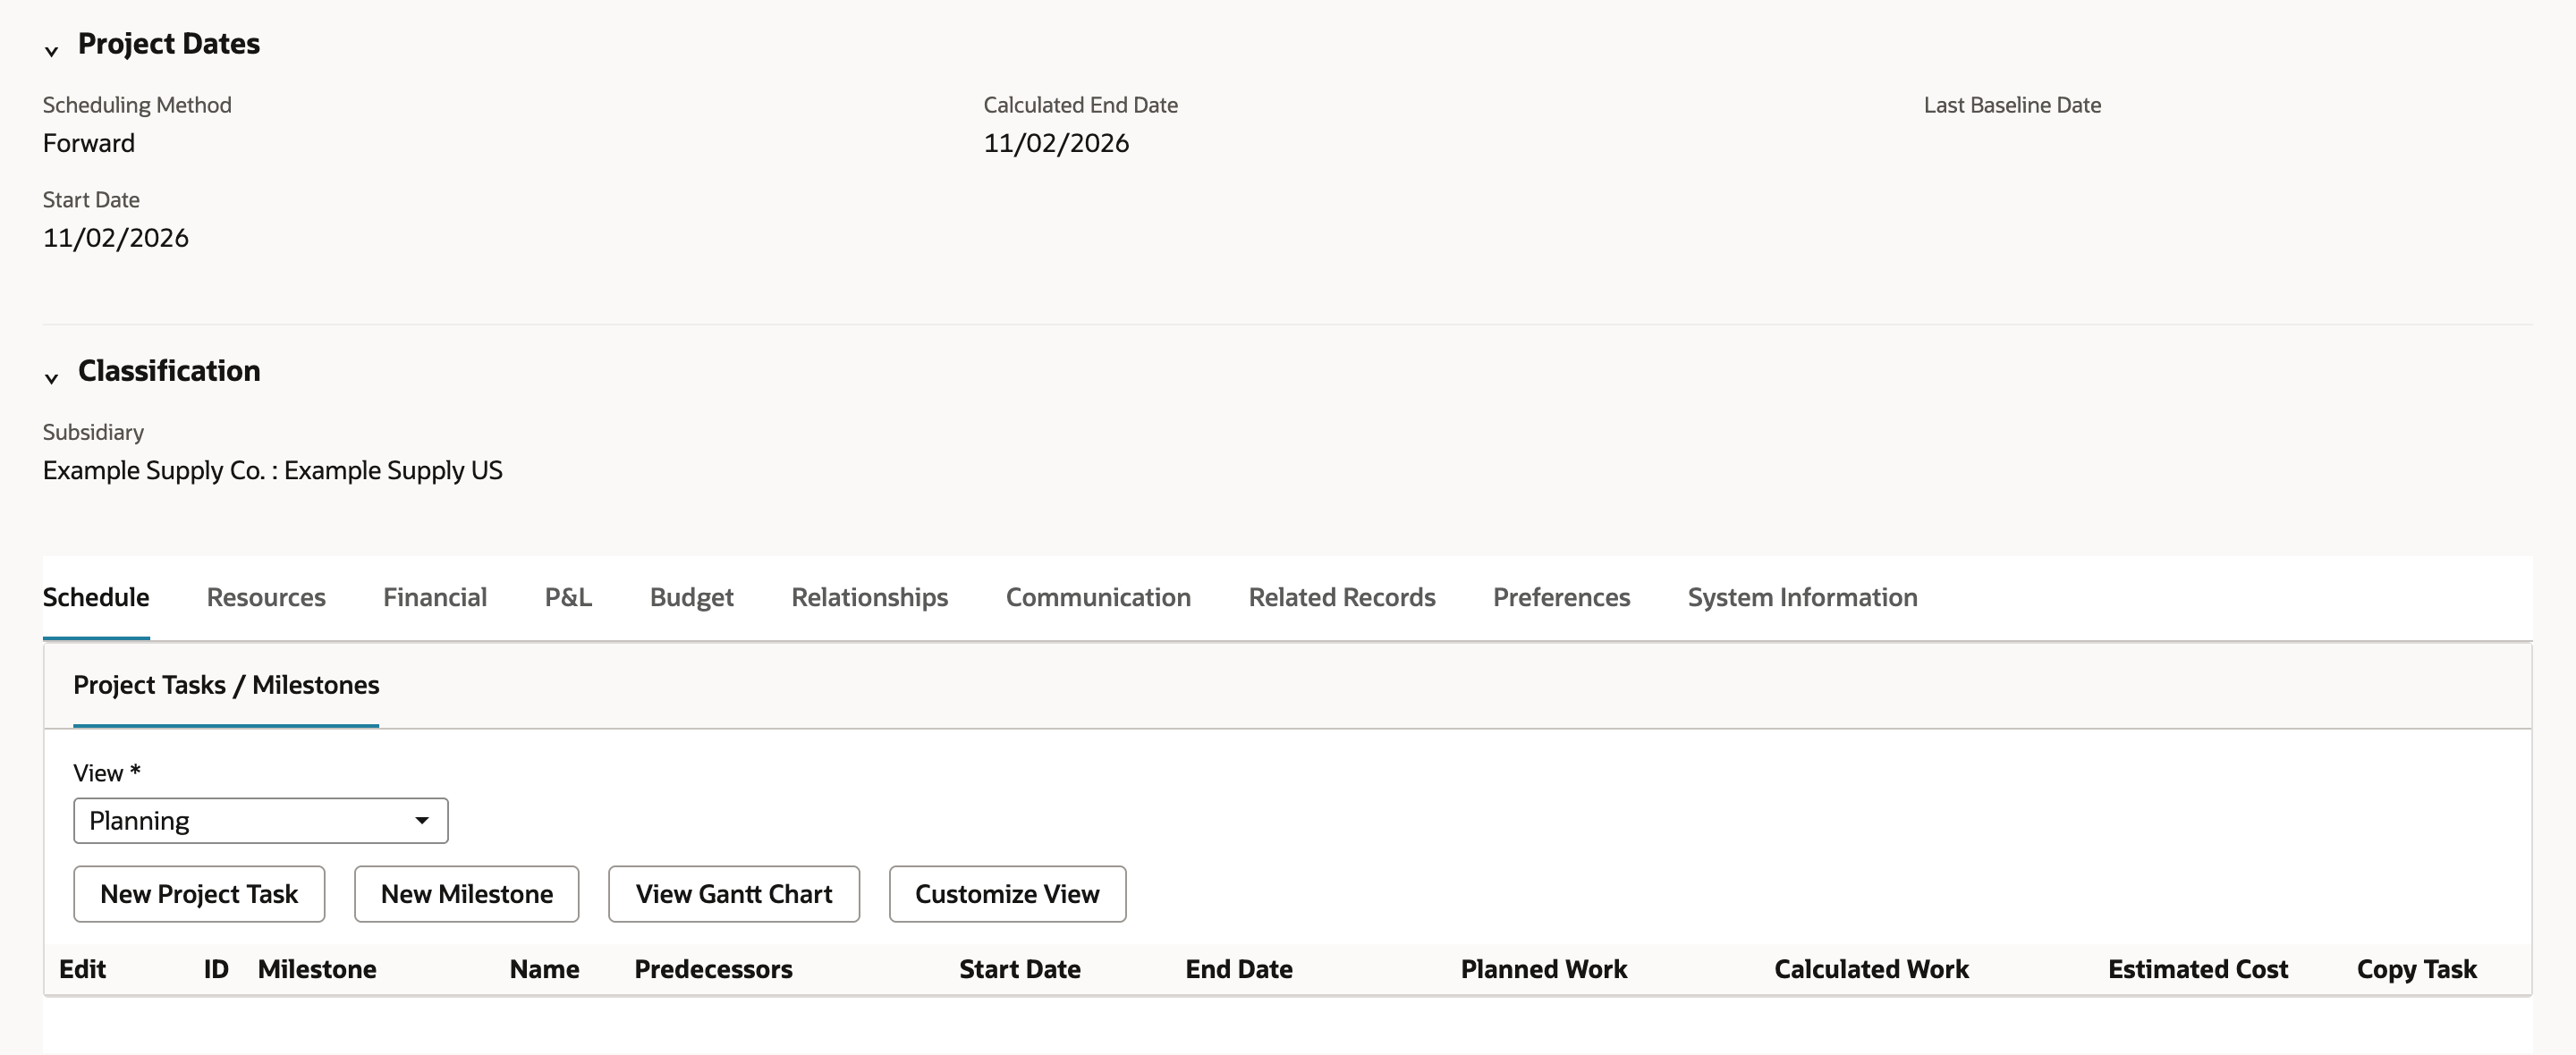2576x1055 pixels.
Task: Select the Project Tasks / Milestones subtab
Action: (226, 685)
